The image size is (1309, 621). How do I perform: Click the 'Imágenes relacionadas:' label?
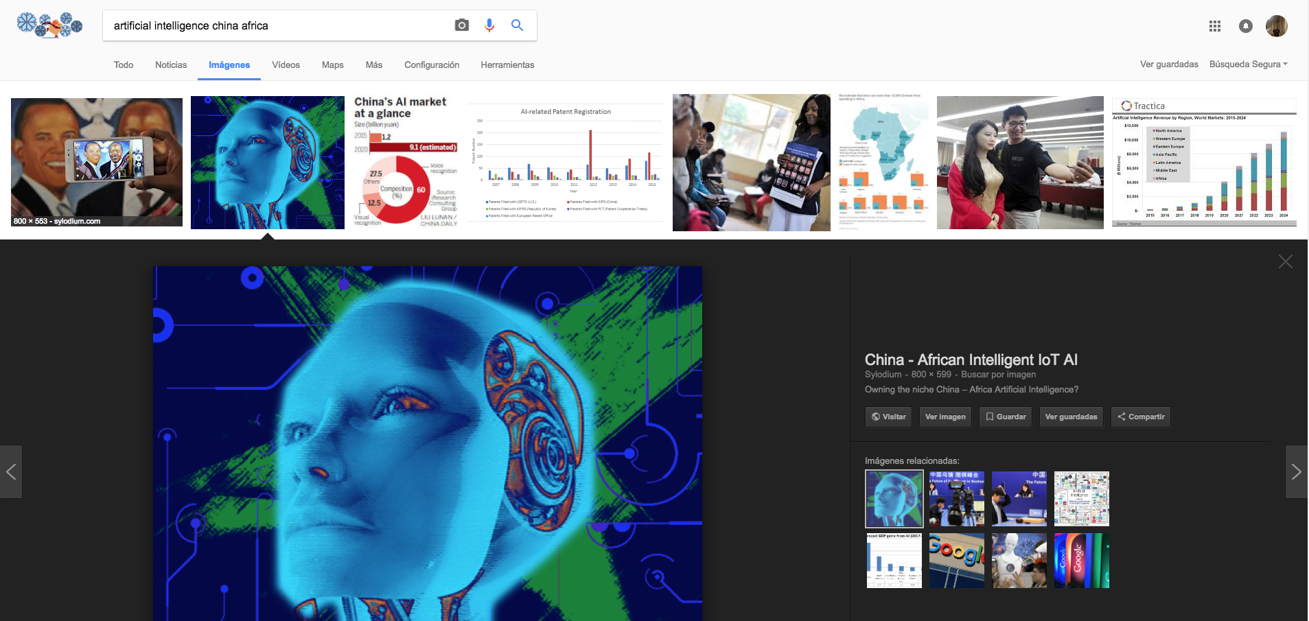point(912,461)
